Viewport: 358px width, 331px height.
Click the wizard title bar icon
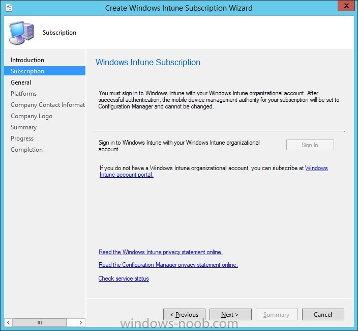click(x=9, y=8)
